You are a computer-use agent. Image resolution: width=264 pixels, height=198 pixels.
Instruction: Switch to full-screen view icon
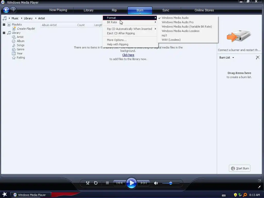click(259, 181)
